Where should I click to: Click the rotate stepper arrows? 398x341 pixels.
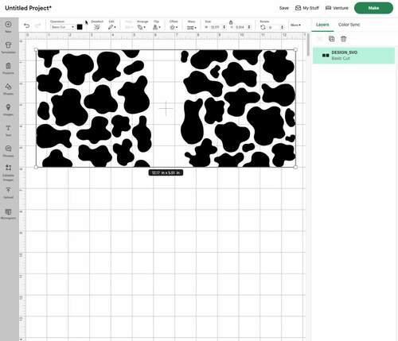[282, 27]
